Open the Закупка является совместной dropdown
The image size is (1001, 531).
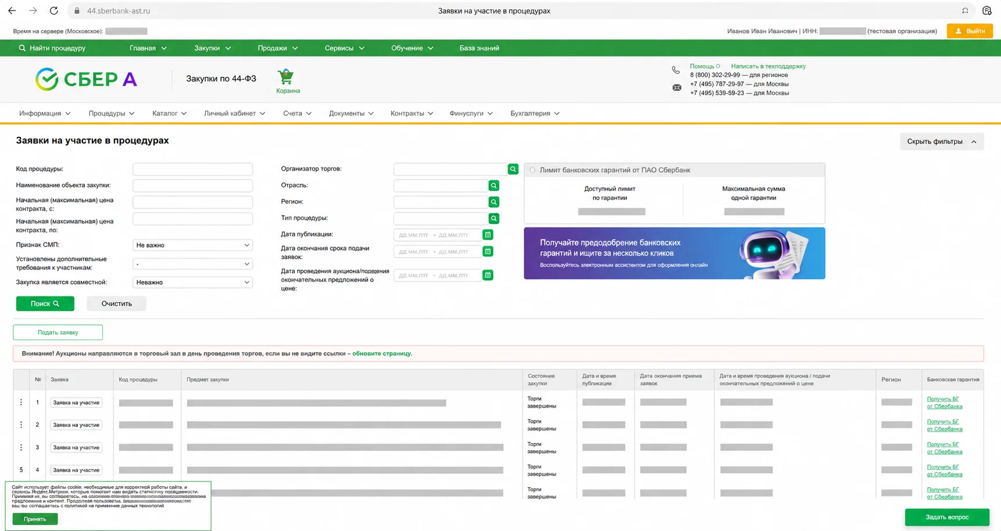(192, 283)
